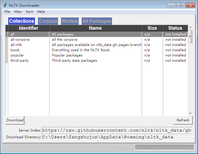Image resolution: width=198 pixels, height=154 pixels.
Task: Select the 'third-party' identifier
Action: [20, 61]
